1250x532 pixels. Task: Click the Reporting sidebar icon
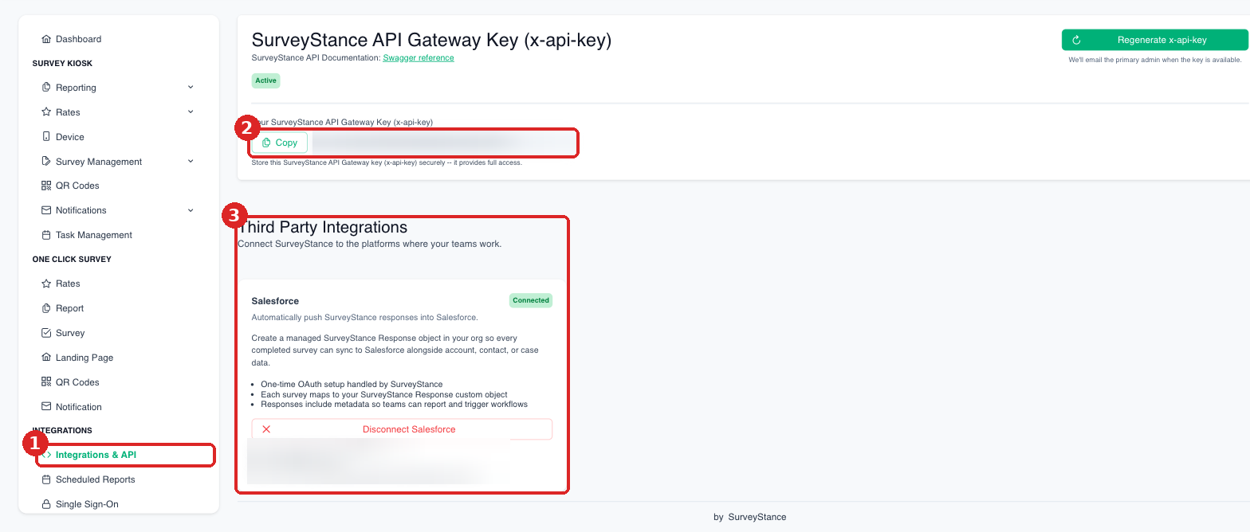click(46, 88)
